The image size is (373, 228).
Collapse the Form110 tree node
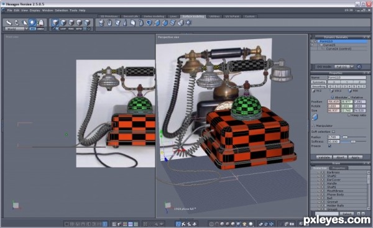click(x=318, y=42)
